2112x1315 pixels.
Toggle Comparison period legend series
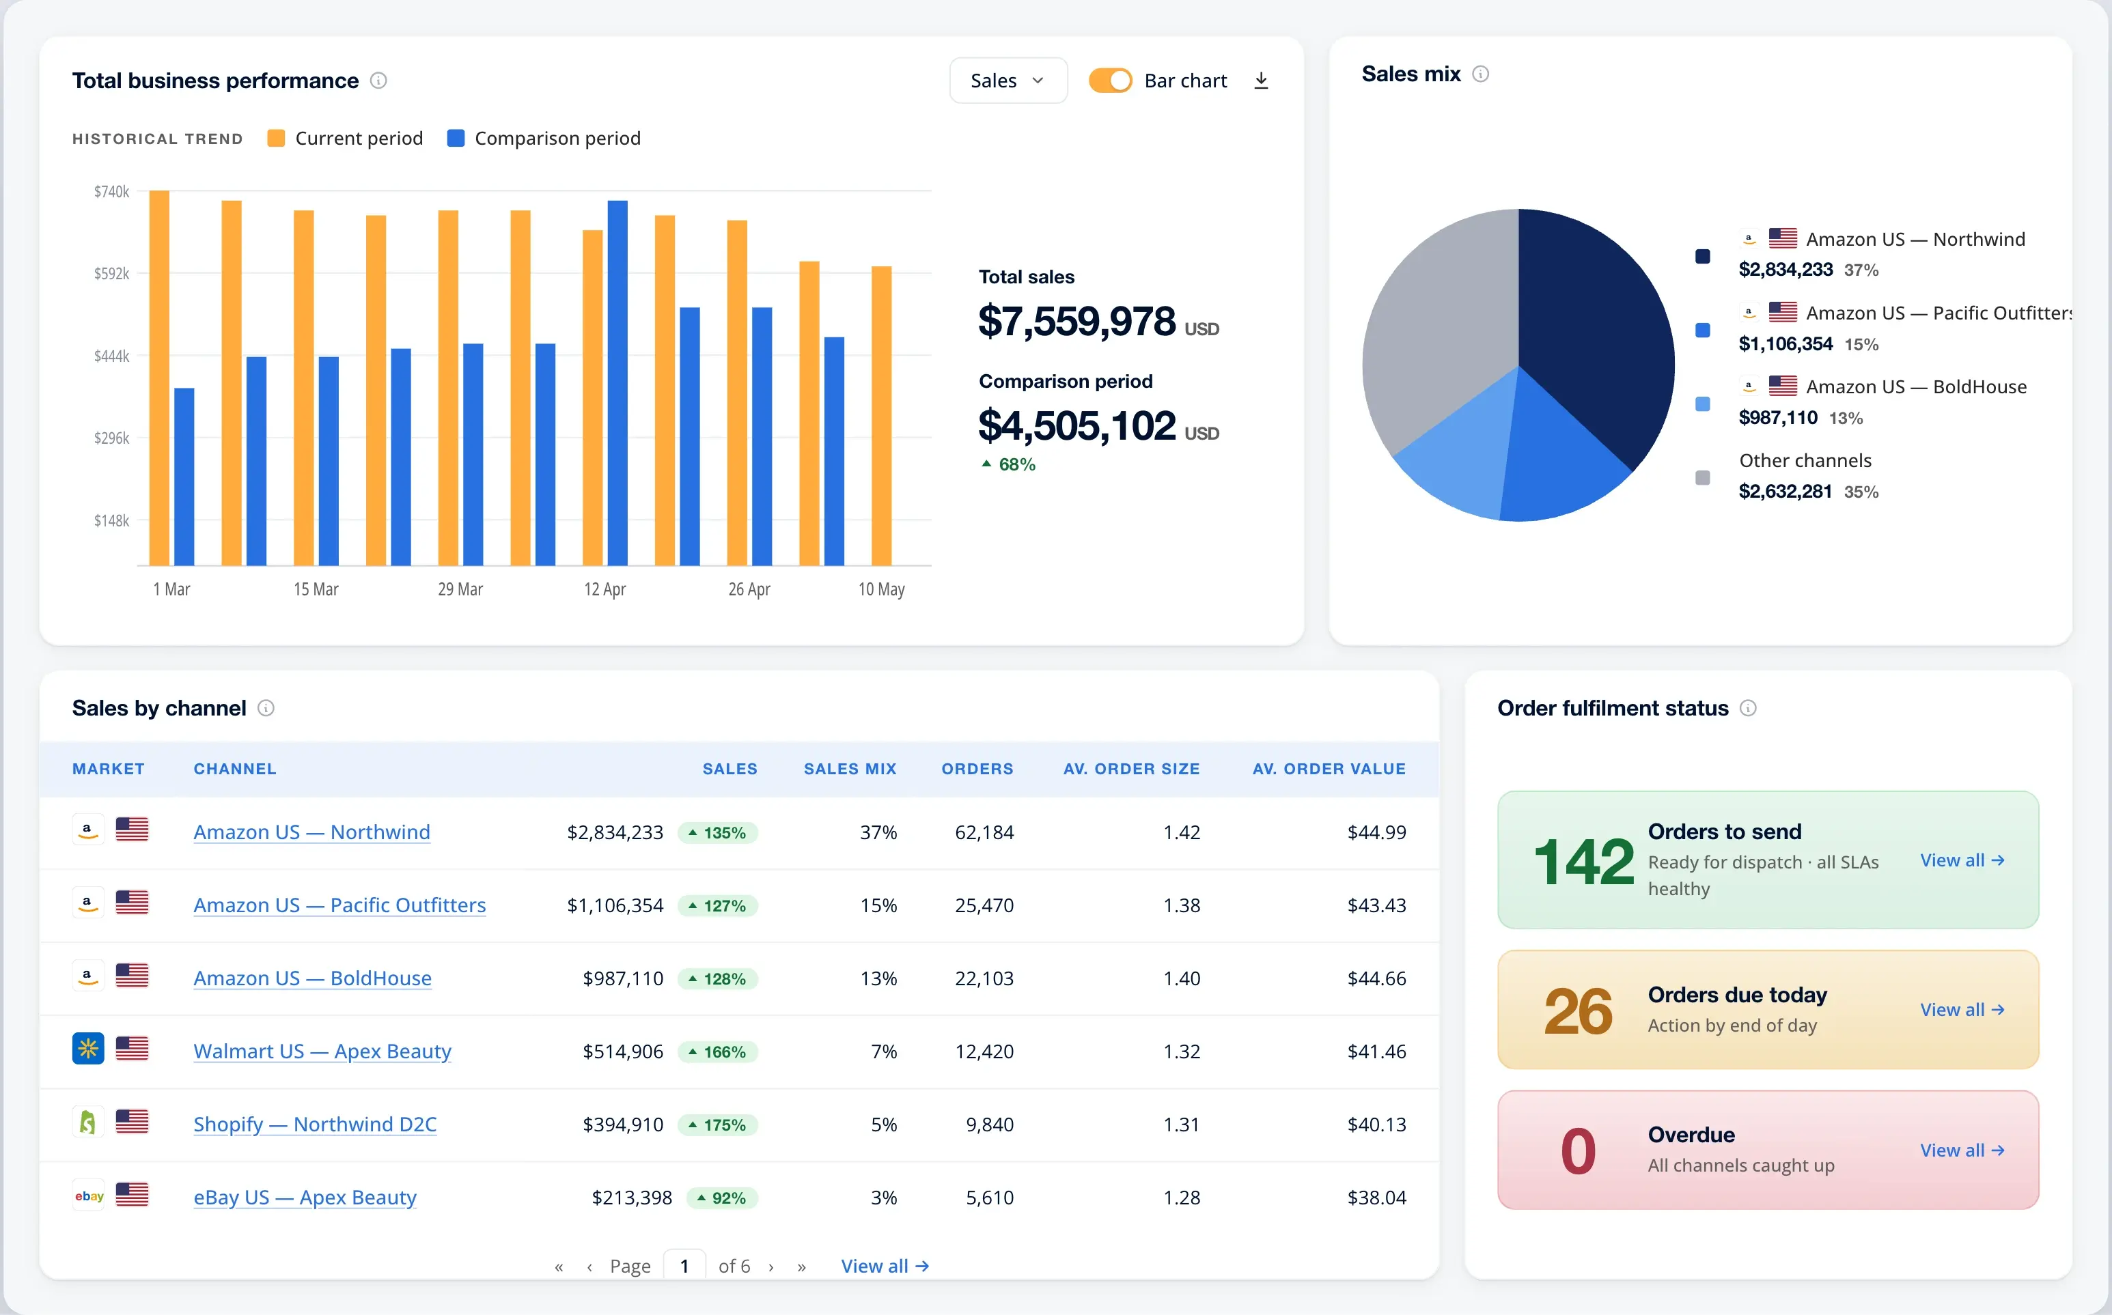544,139
